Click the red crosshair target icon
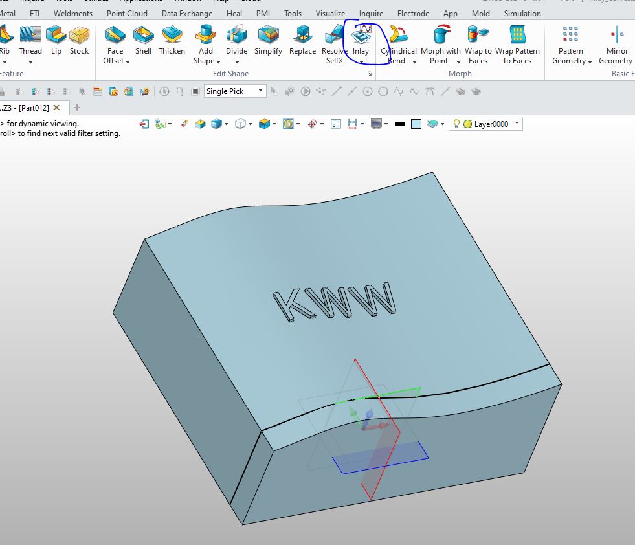The width and height of the screenshot is (635, 545). pyautogui.click(x=312, y=124)
